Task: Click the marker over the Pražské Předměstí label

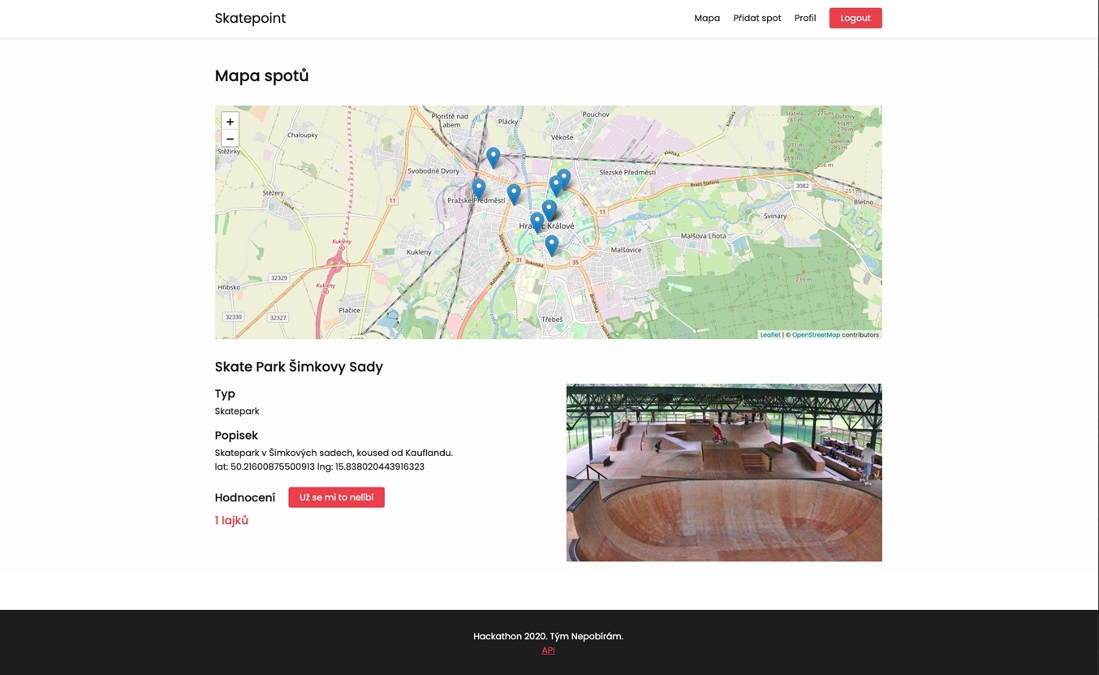Action: 479,188
